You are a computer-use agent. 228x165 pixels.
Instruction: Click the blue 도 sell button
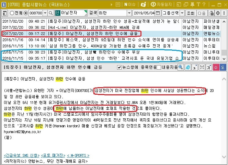tap(223, 67)
